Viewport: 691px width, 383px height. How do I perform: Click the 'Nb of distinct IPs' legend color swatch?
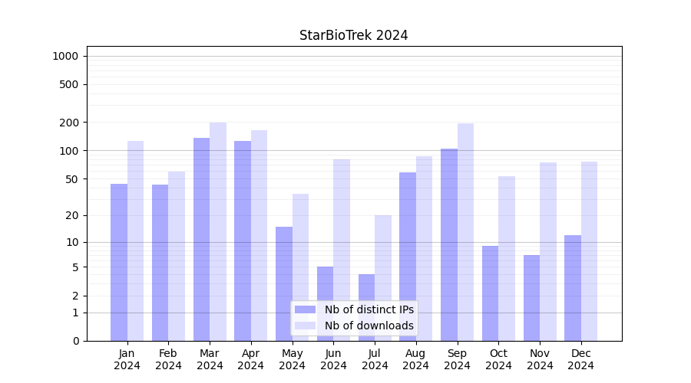tap(305, 309)
